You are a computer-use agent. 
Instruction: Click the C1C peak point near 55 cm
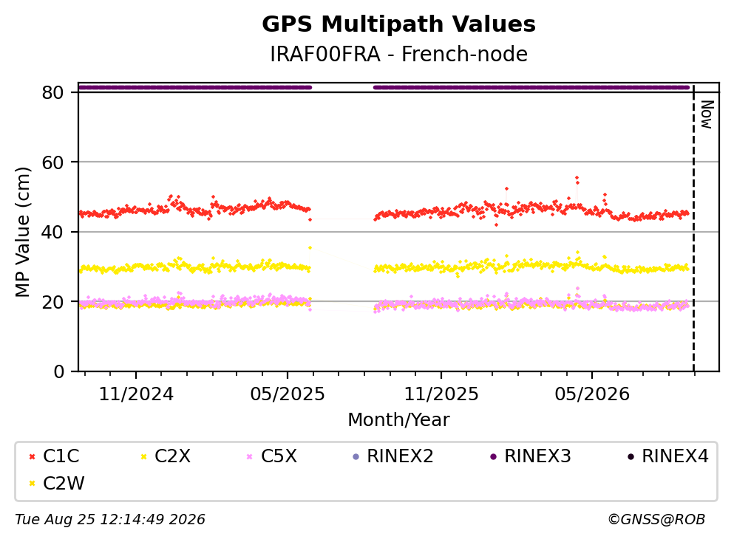click(x=577, y=178)
